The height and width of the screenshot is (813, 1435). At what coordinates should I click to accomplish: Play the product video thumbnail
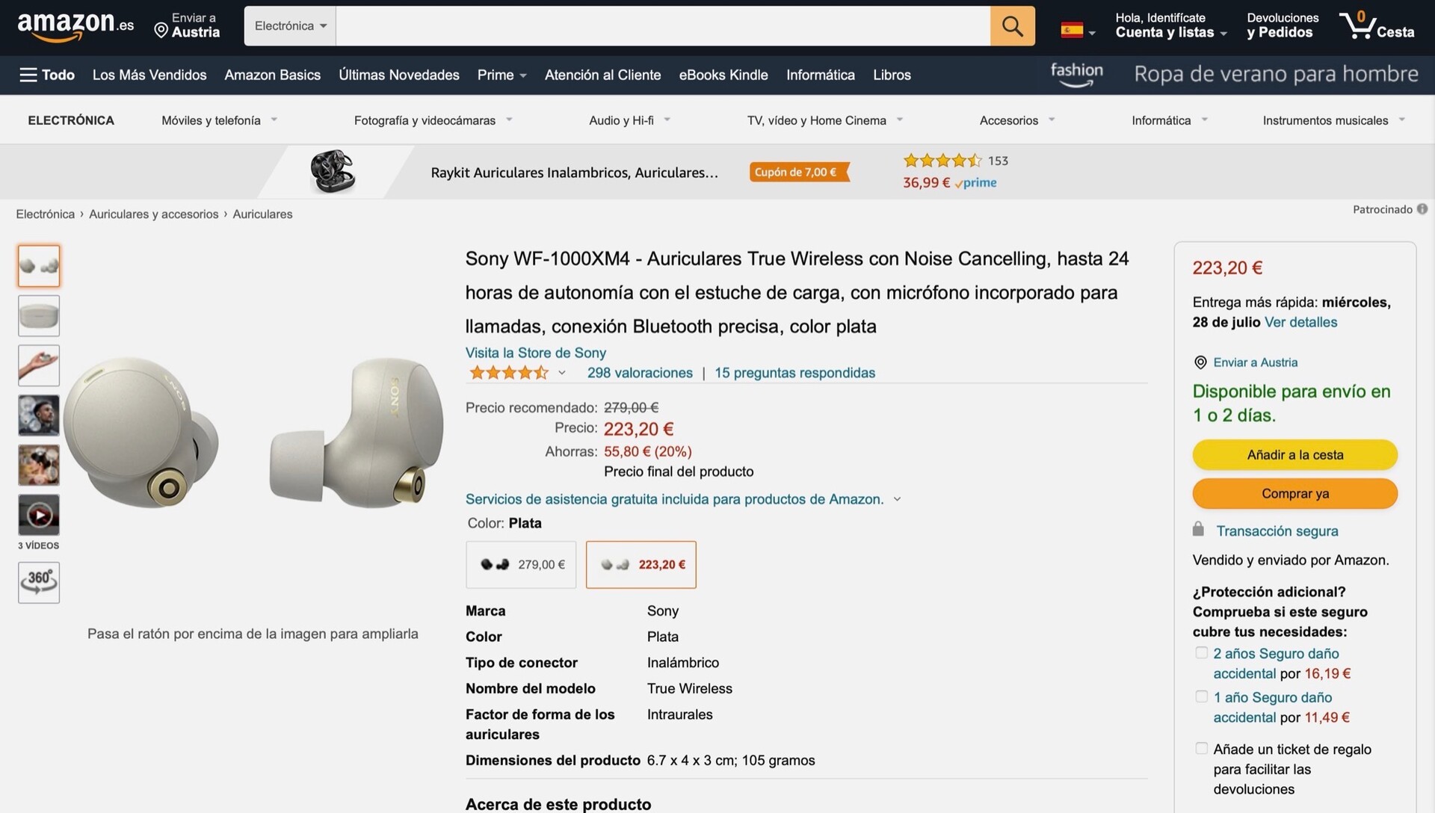[x=39, y=515]
